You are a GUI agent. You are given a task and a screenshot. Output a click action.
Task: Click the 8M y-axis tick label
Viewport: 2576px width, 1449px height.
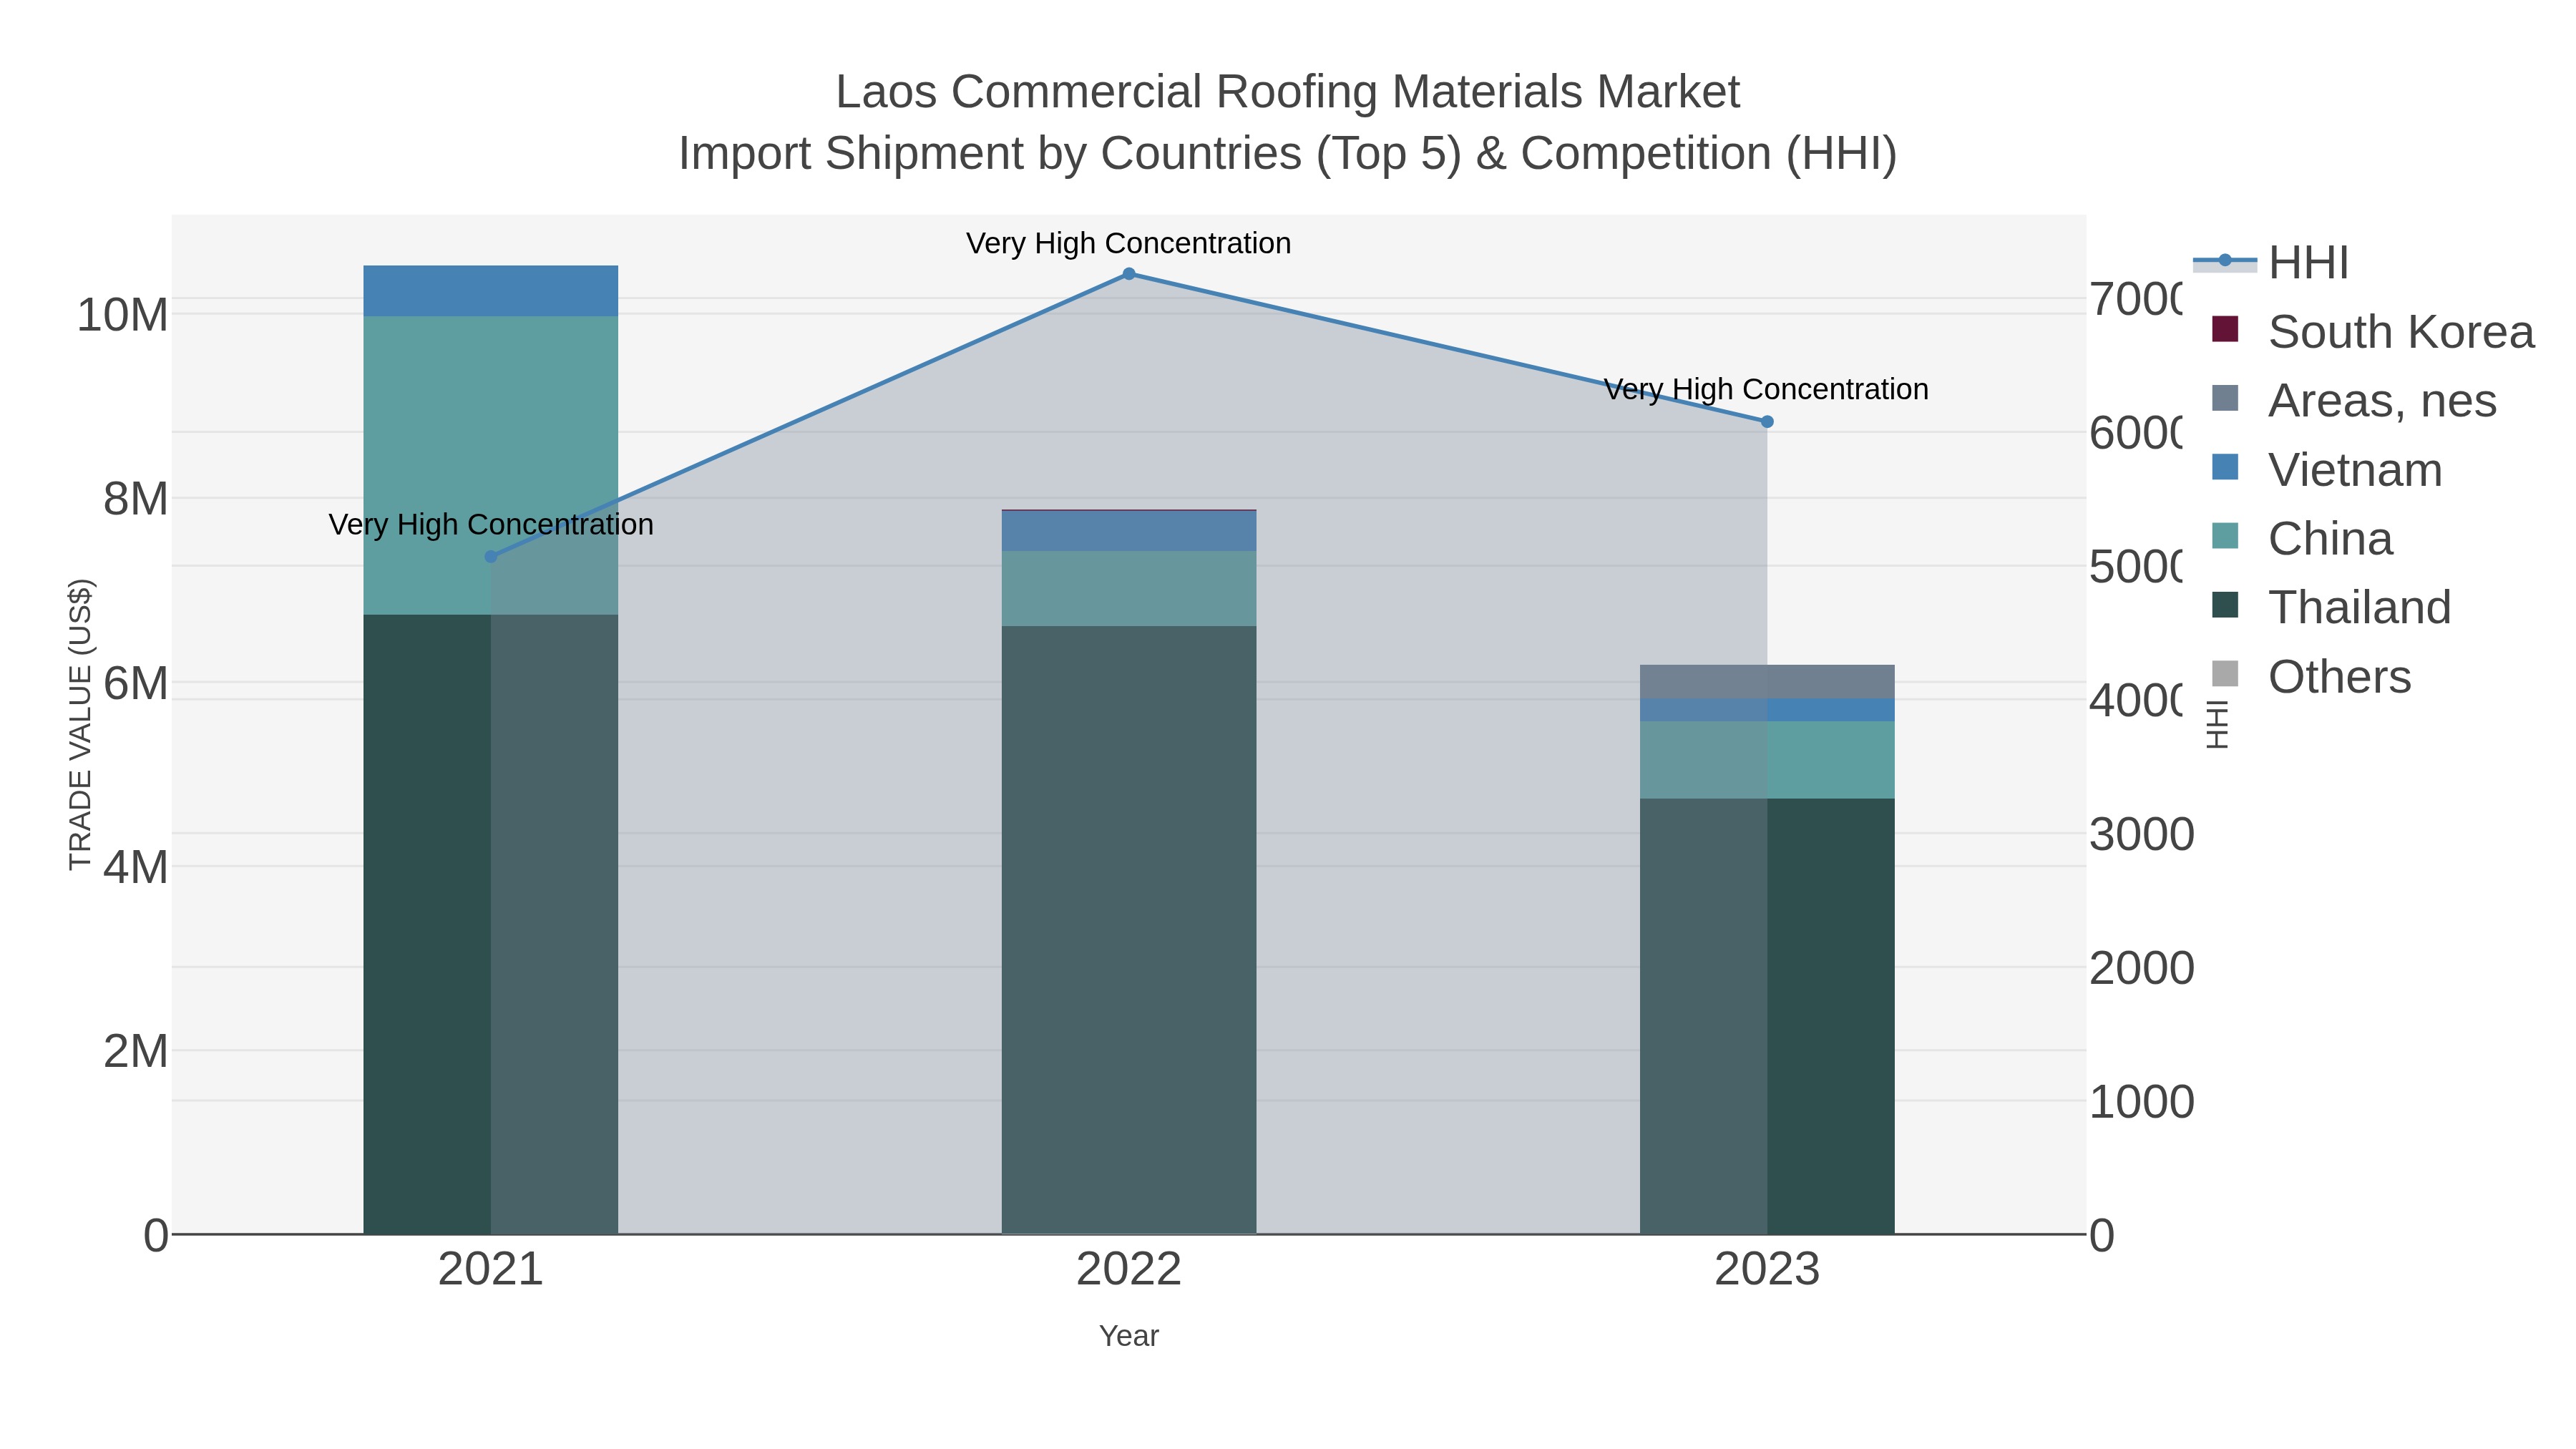[x=135, y=499]
